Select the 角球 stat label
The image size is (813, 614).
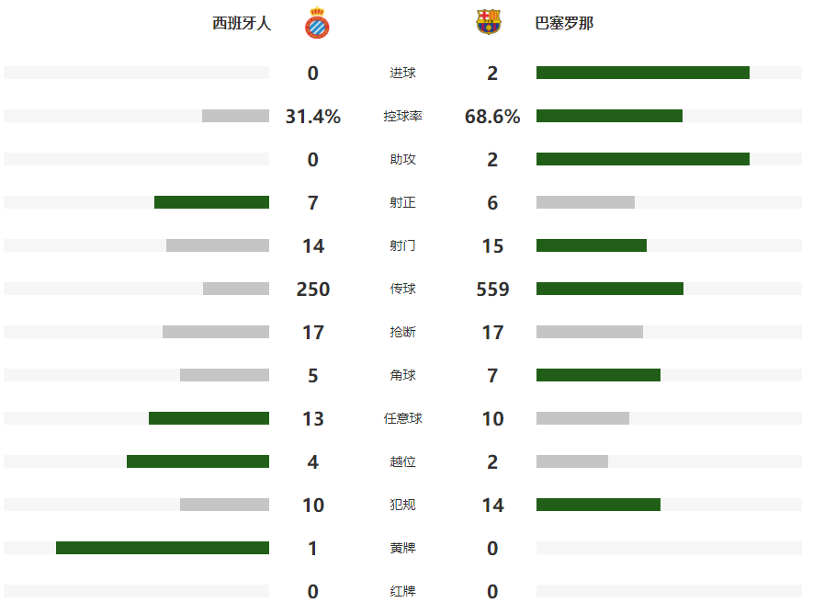[402, 376]
